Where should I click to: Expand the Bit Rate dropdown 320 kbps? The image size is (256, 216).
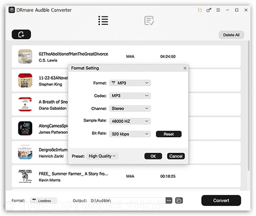click(x=130, y=134)
